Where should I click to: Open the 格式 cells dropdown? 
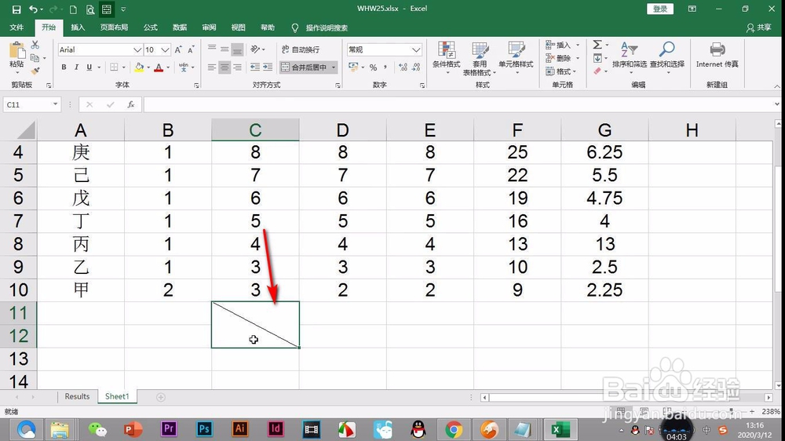[575, 71]
